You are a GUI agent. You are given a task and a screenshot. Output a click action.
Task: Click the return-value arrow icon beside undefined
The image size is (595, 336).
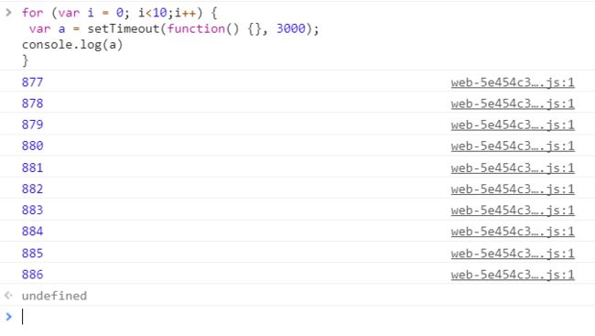(x=8, y=296)
